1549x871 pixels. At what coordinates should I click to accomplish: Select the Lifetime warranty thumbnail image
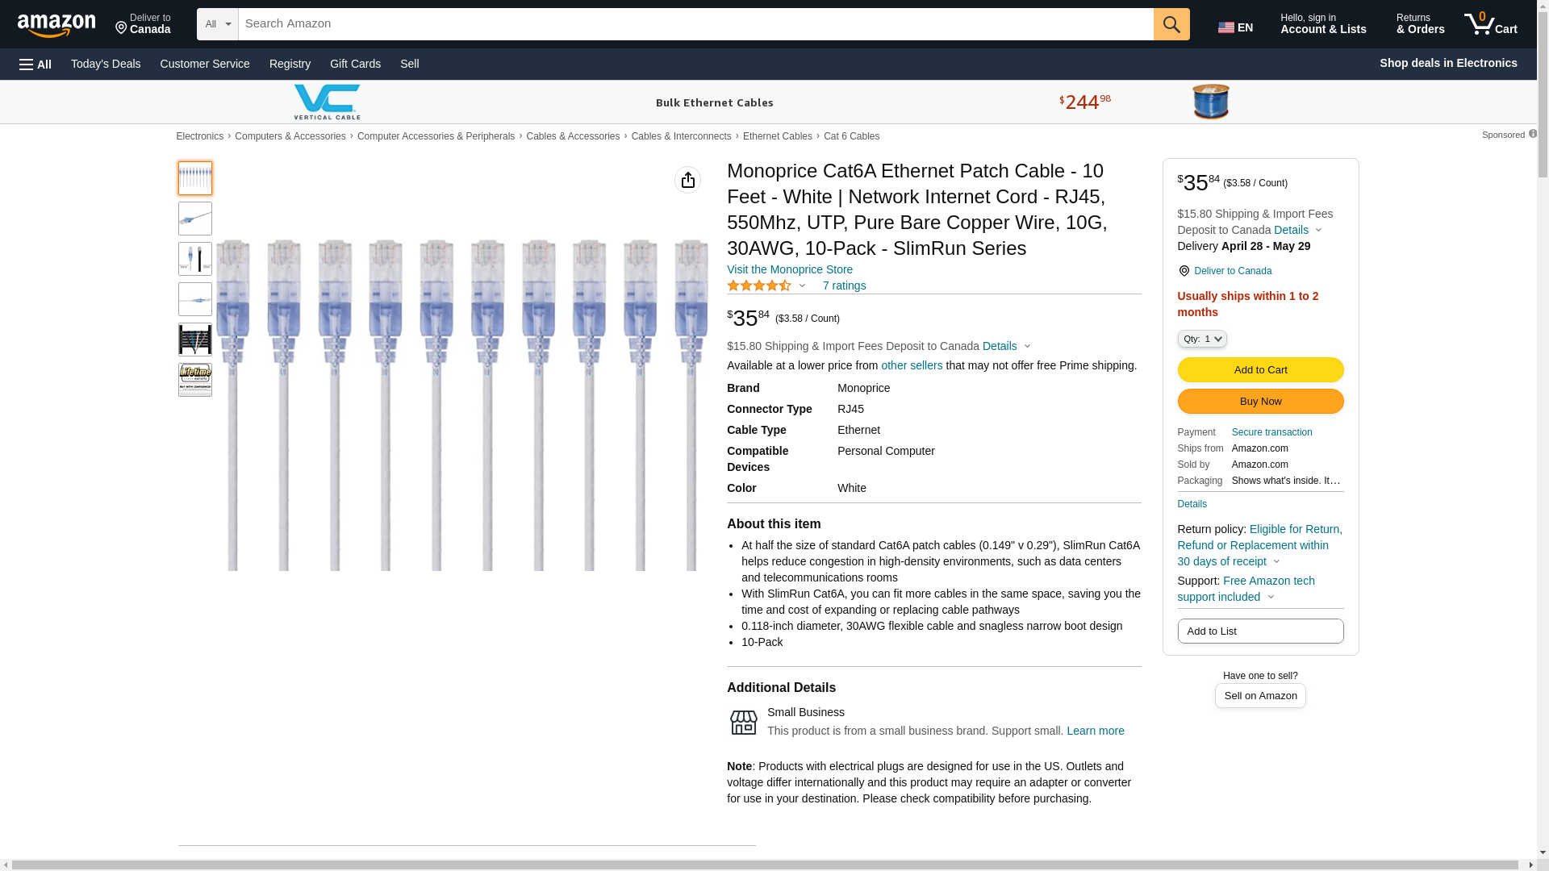coord(195,380)
